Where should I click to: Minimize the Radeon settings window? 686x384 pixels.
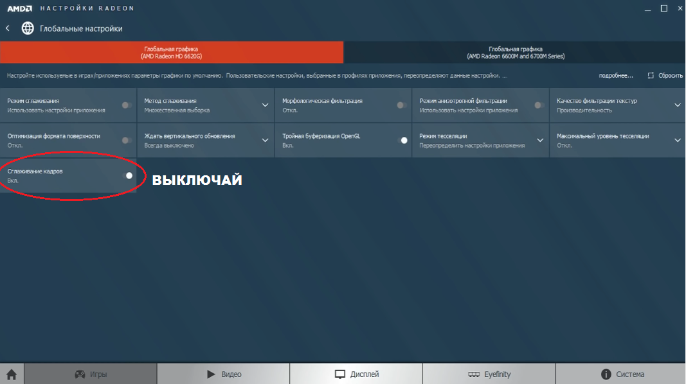tap(647, 9)
